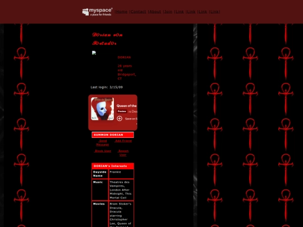The image size is (303, 227).
Task: Select the Block User link
Action: coord(103,151)
